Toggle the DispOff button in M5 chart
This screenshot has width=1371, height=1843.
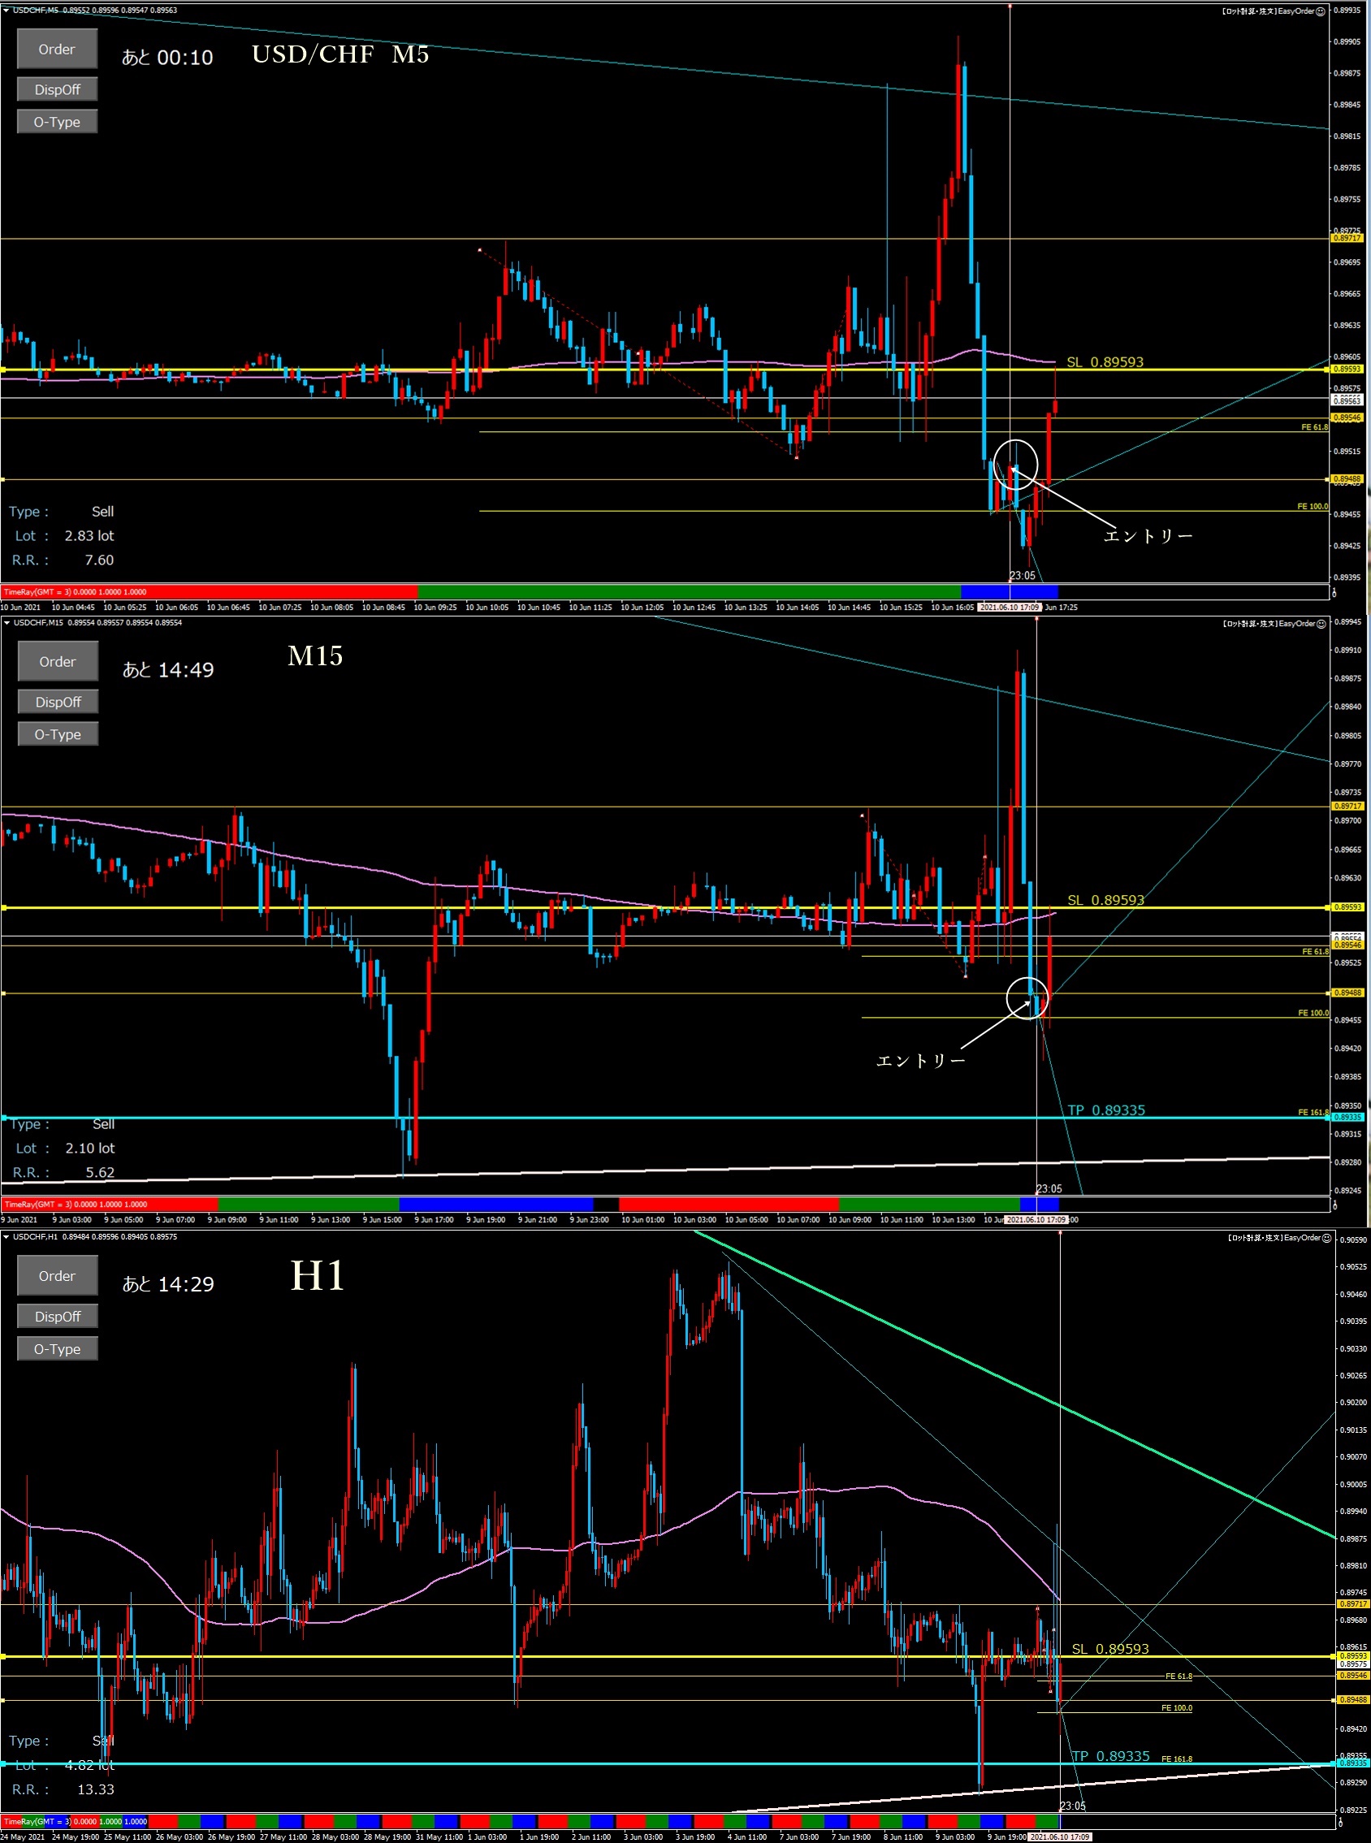(x=58, y=89)
